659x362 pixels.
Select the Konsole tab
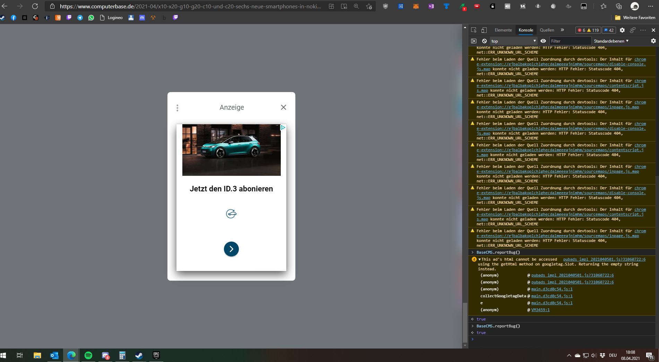pyautogui.click(x=526, y=30)
